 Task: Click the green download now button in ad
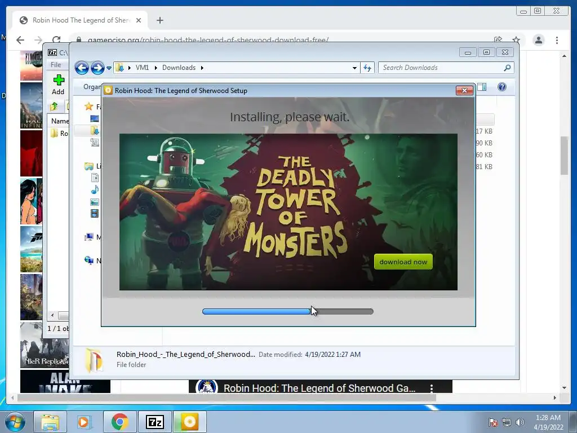pos(403,262)
